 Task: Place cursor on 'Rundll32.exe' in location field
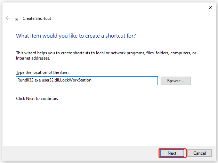(x=29, y=80)
